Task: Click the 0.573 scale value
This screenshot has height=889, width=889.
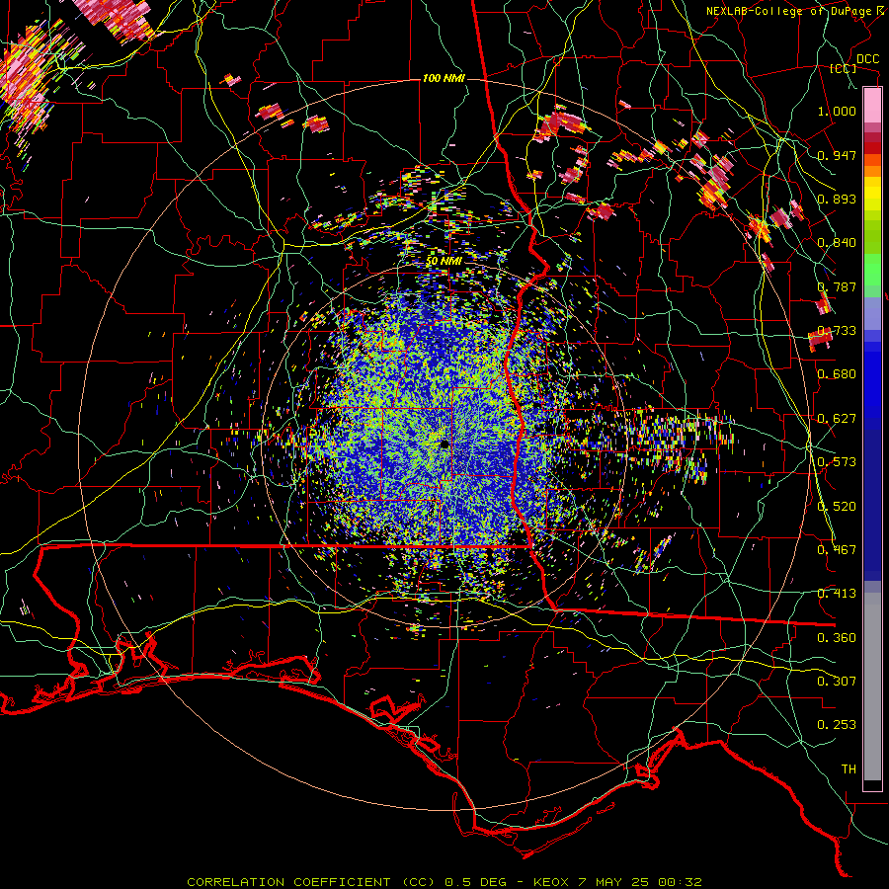Action: coord(837,462)
